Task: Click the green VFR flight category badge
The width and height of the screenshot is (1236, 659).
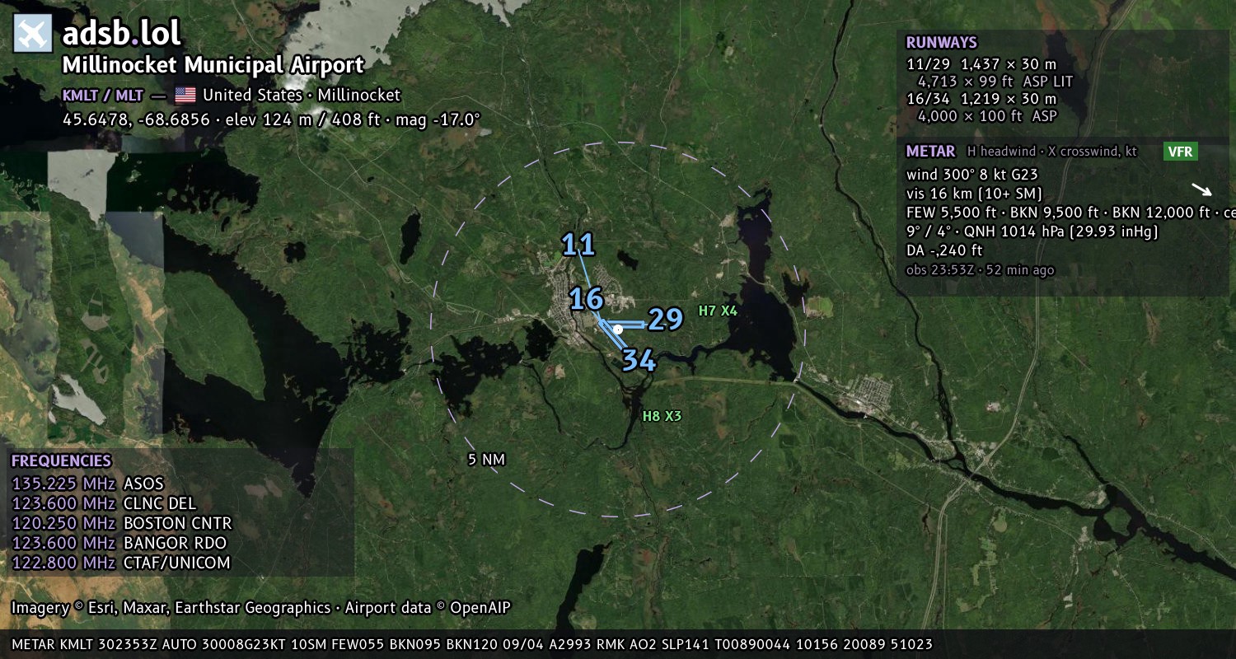Action: point(1181,152)
